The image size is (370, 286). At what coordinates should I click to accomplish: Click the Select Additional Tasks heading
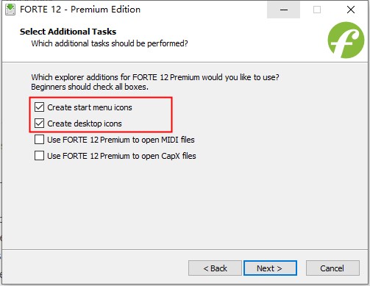(x=68, y=32)
